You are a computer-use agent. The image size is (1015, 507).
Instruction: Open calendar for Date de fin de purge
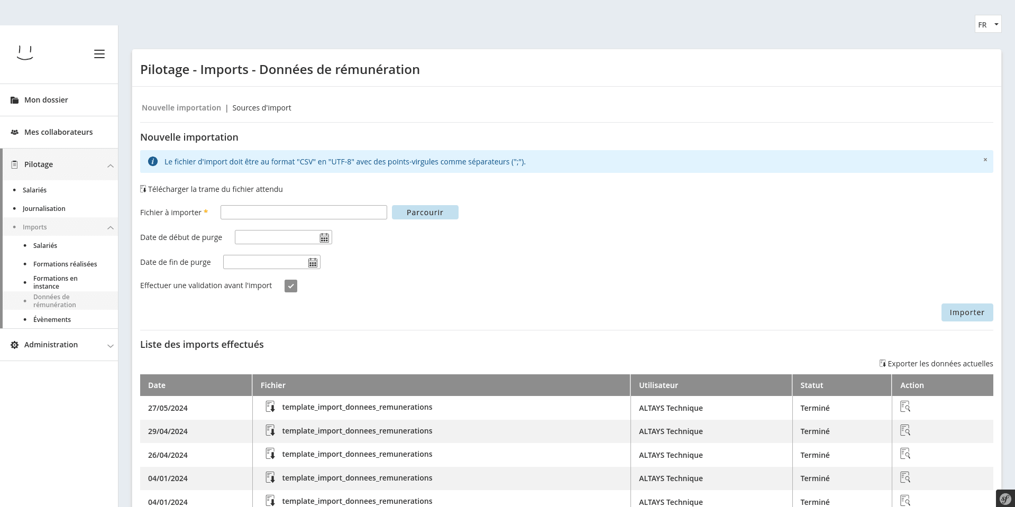[313, 263]
